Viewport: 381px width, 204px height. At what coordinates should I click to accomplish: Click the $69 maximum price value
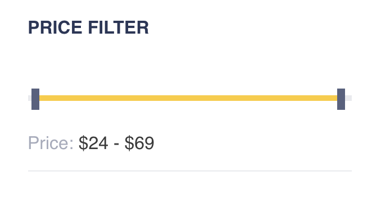coord(139,143)
